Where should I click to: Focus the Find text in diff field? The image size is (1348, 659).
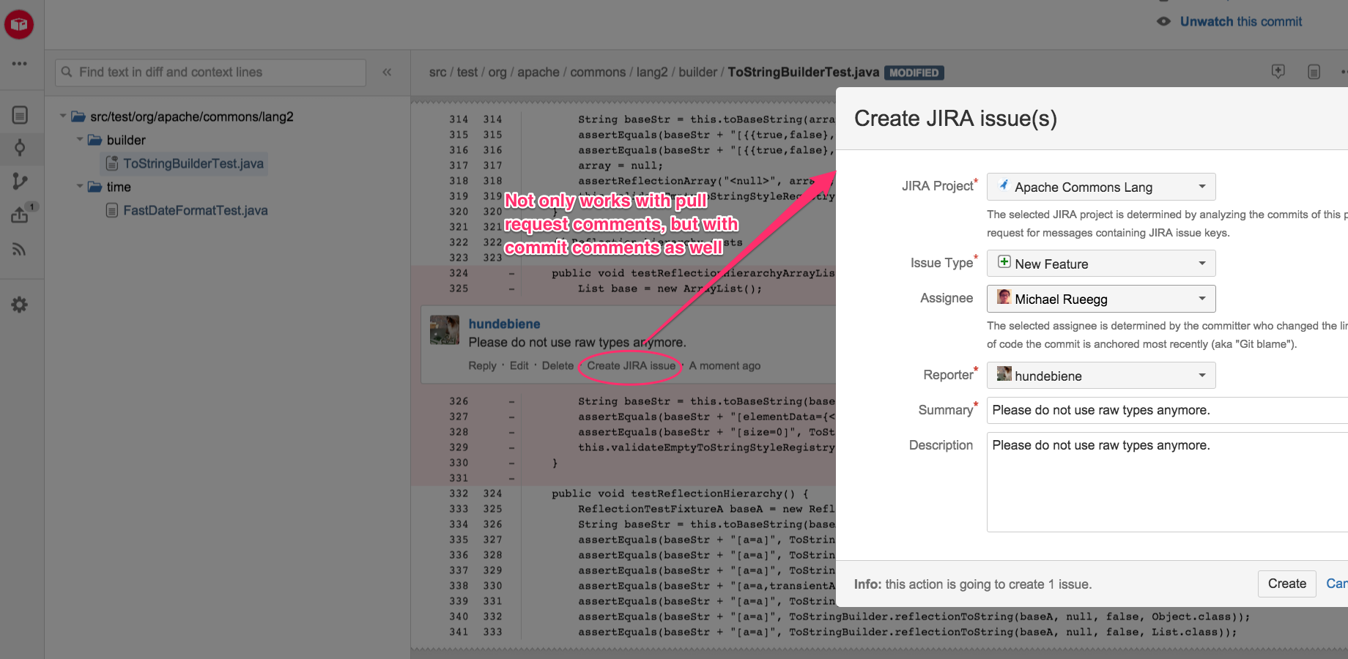[210, 72]
